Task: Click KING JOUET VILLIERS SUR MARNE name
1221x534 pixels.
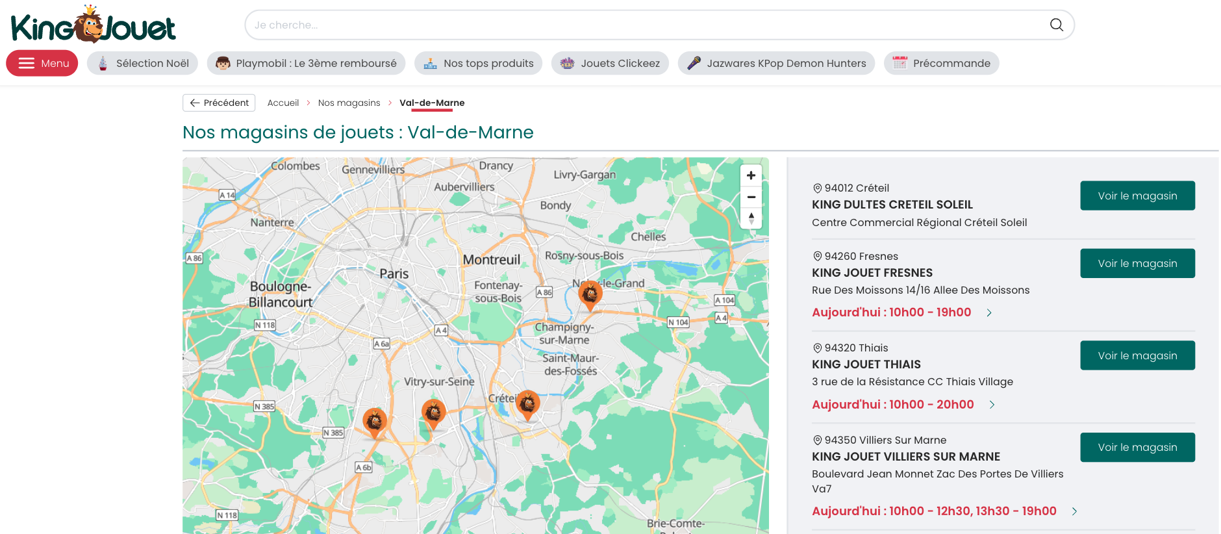Action: [905, 457]
